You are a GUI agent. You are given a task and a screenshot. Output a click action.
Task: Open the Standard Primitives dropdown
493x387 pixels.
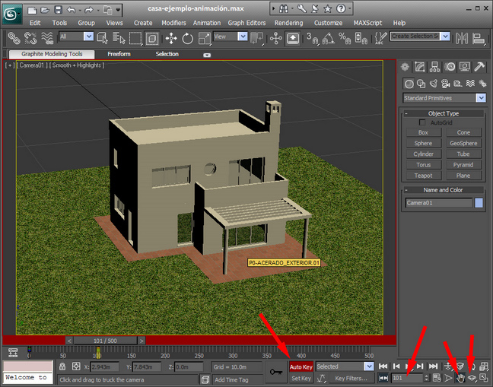click(444, 98)
